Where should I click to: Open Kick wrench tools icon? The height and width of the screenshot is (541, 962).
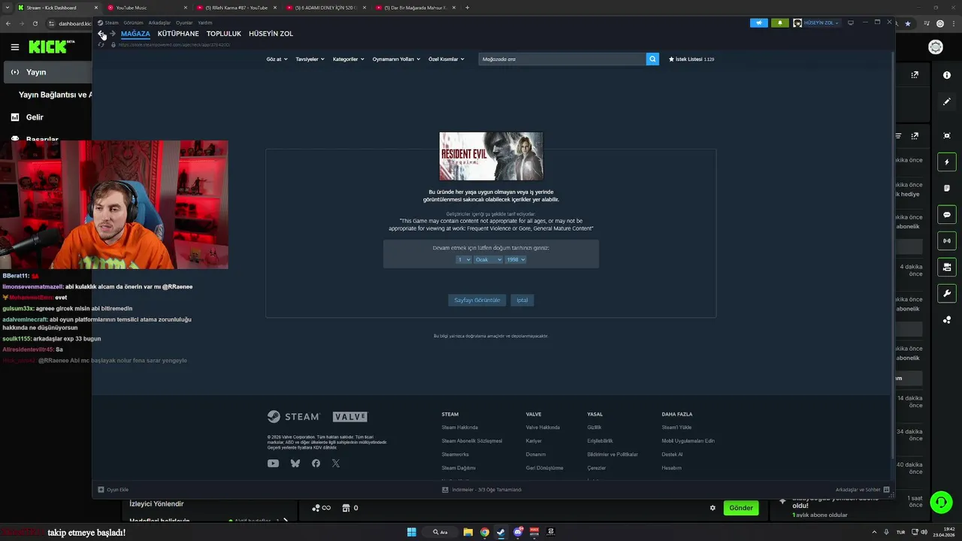point(947,293)
